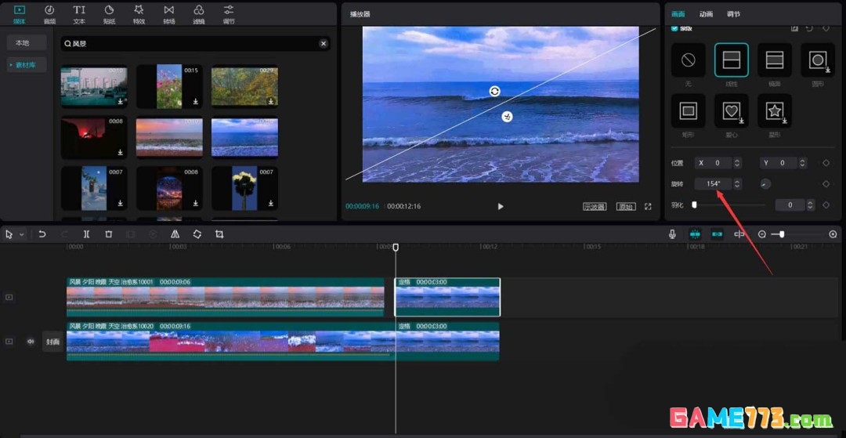The image size is (846, 438).
Task: Click the undo arrow in timeline toolbar
Action: click(42, 234)
